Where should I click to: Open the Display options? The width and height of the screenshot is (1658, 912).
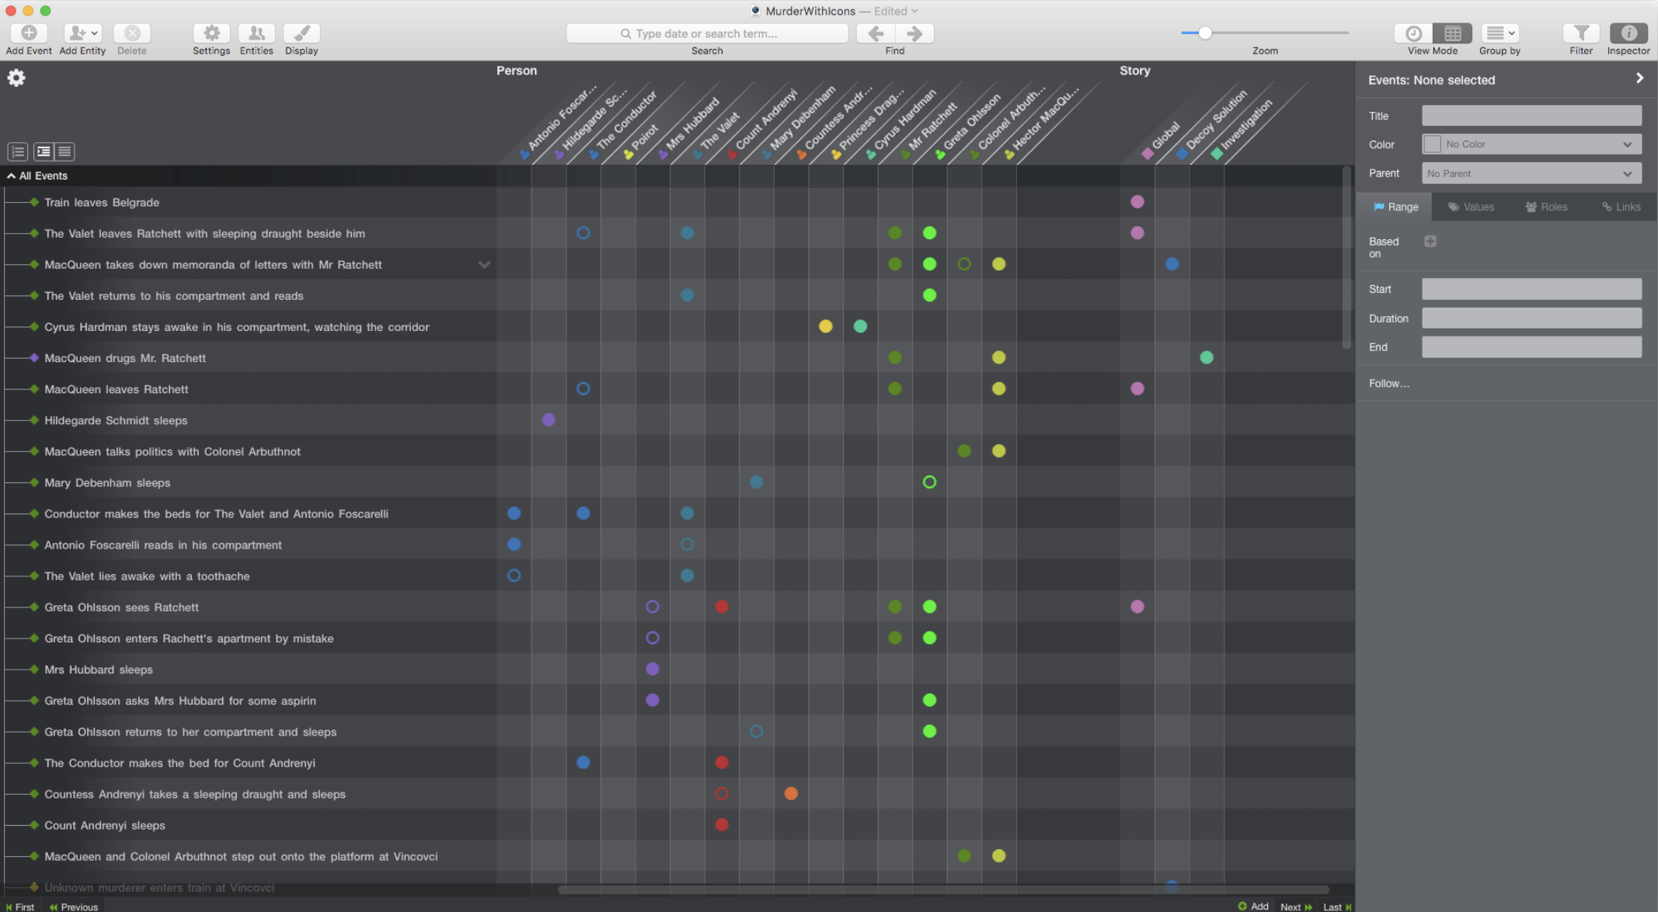301,33
